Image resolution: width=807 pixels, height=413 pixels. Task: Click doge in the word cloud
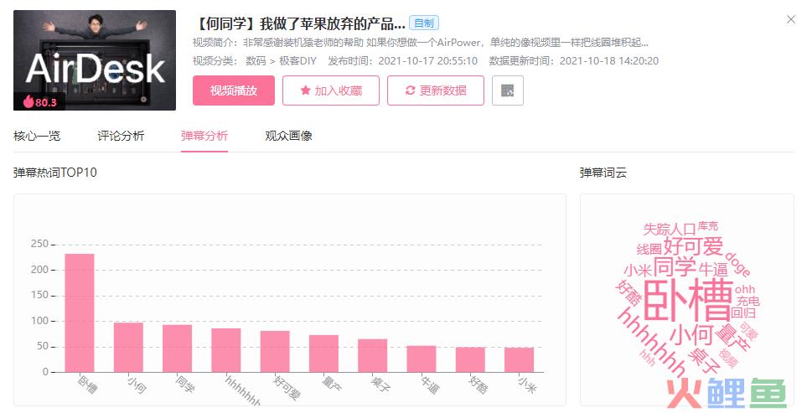click(737, 263)
